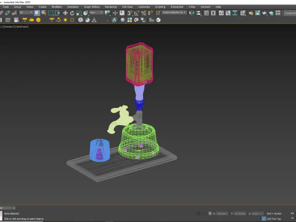Open the Group menu
The image size is (296, 222).
tap(17, 7)
